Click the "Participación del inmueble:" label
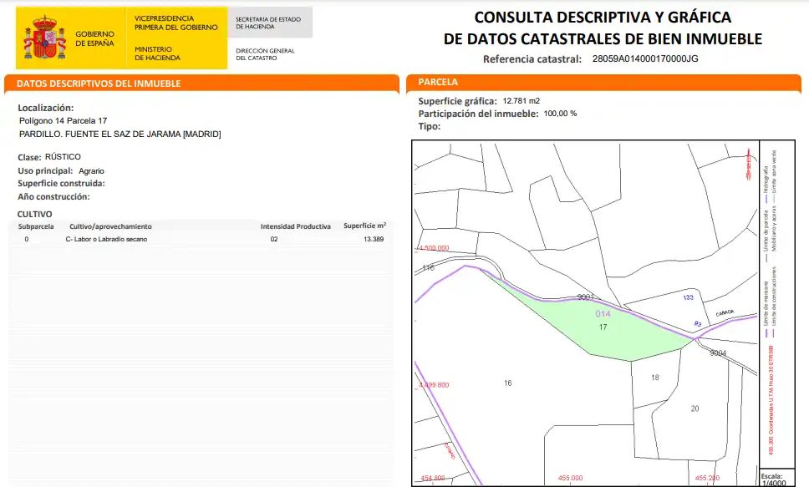The height and width of the screenshot is (487, 809). (x=478, y=114)
